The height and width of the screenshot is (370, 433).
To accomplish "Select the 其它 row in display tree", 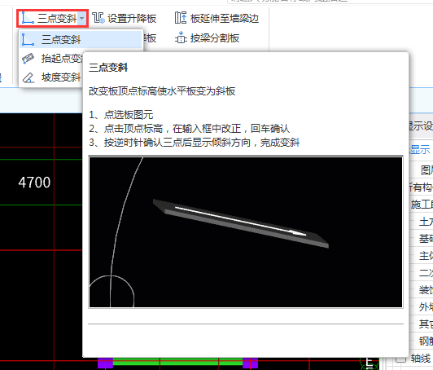I will click(426, 324).
